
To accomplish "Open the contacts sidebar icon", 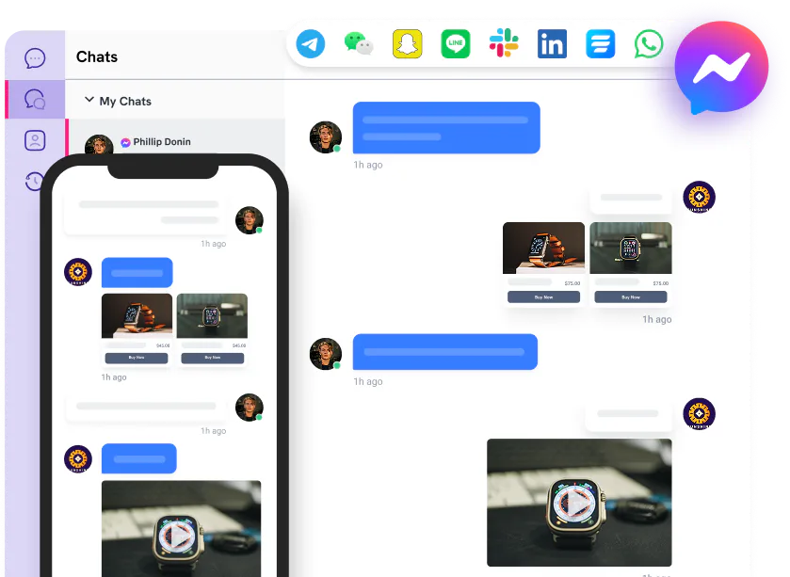I will (35, 140).
